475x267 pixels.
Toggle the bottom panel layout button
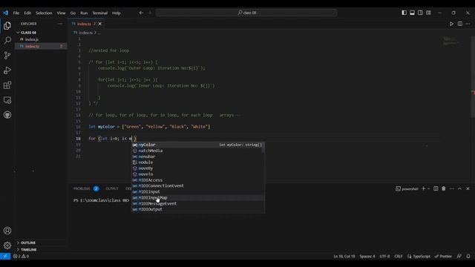tap(413, 13)
